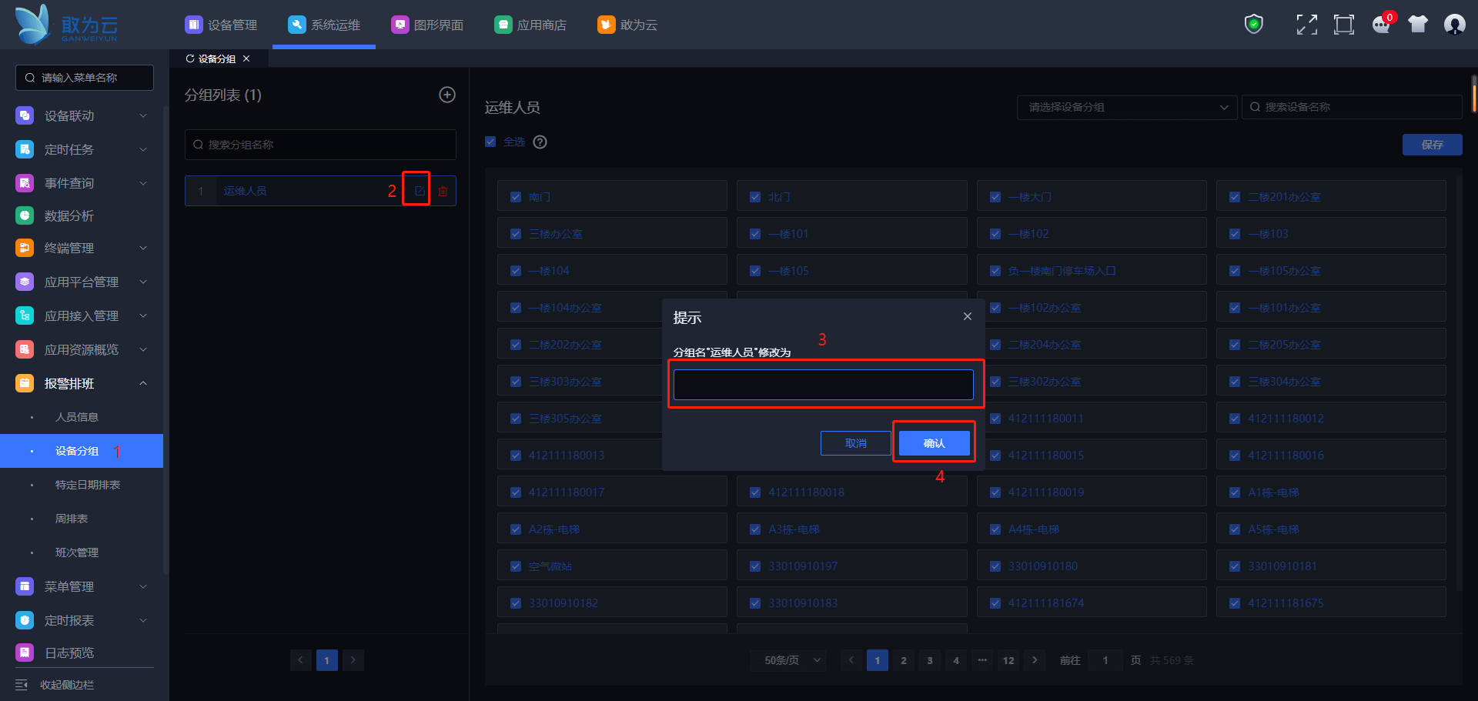
Task: Uncheck the 南门 device checkbox
Action: pyautogui.click(x=516, y=197)
